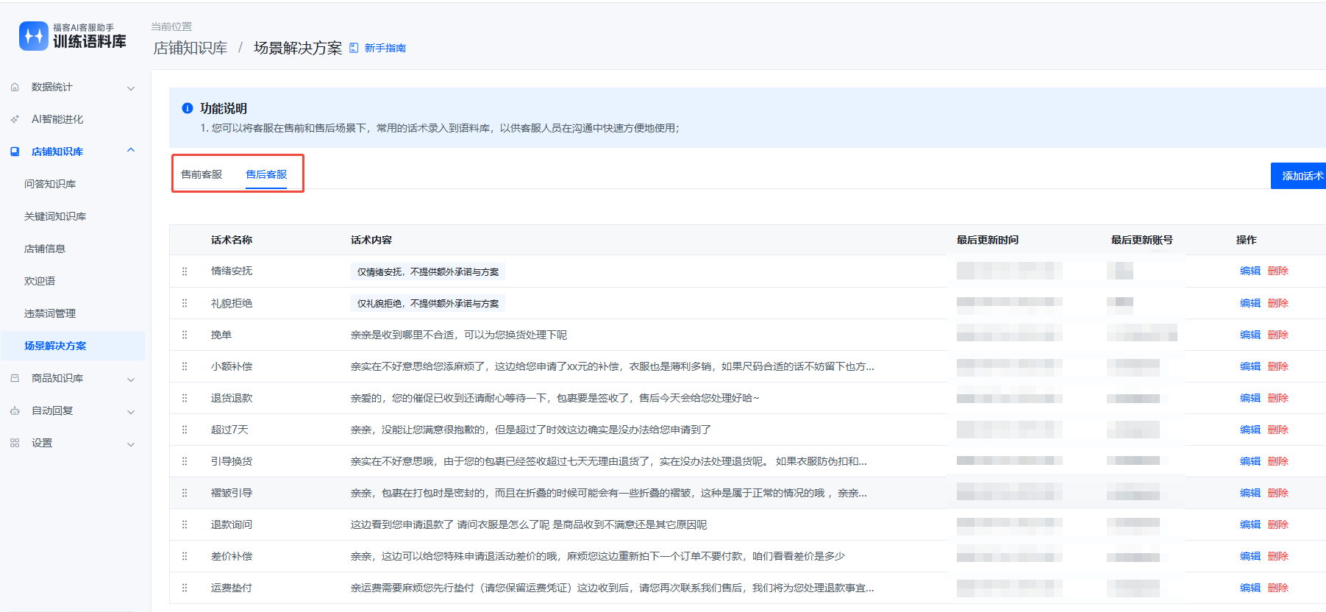
Task: Click drag handle of 引导换货 row
Action: tap(185, 461)
